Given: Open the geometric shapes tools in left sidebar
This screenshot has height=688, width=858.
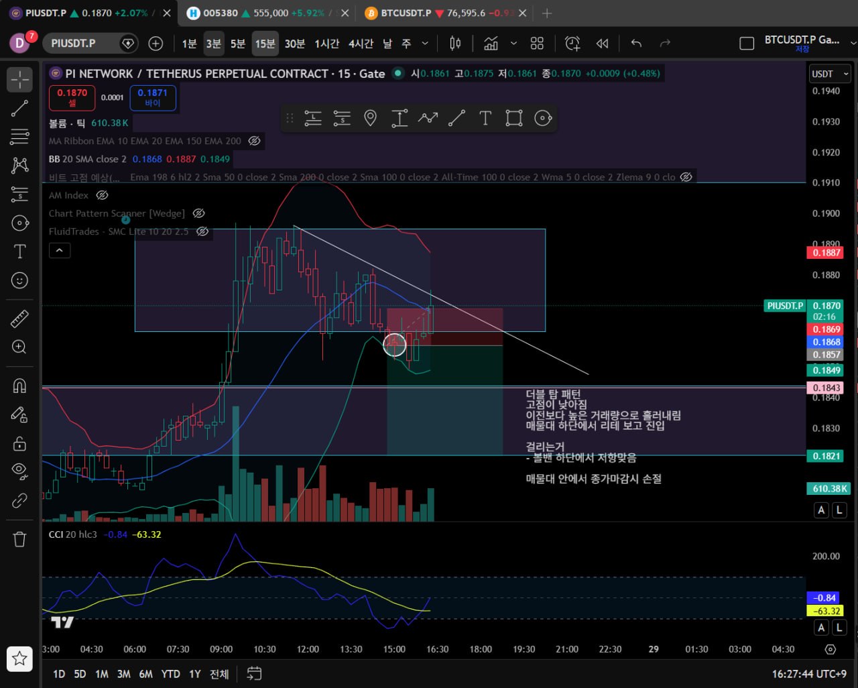Looking at the screenshot, I should [19, 223].
